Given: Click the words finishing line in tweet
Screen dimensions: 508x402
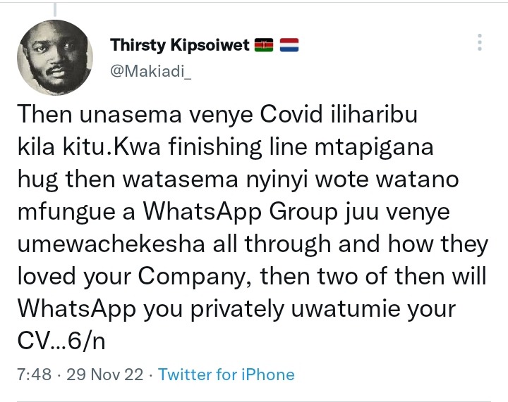Looking at the screenshot, I should point(238,146).
